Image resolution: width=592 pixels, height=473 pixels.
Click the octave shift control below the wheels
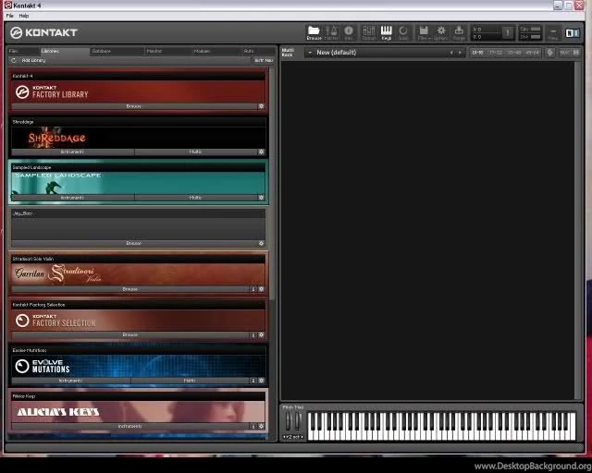293,437
